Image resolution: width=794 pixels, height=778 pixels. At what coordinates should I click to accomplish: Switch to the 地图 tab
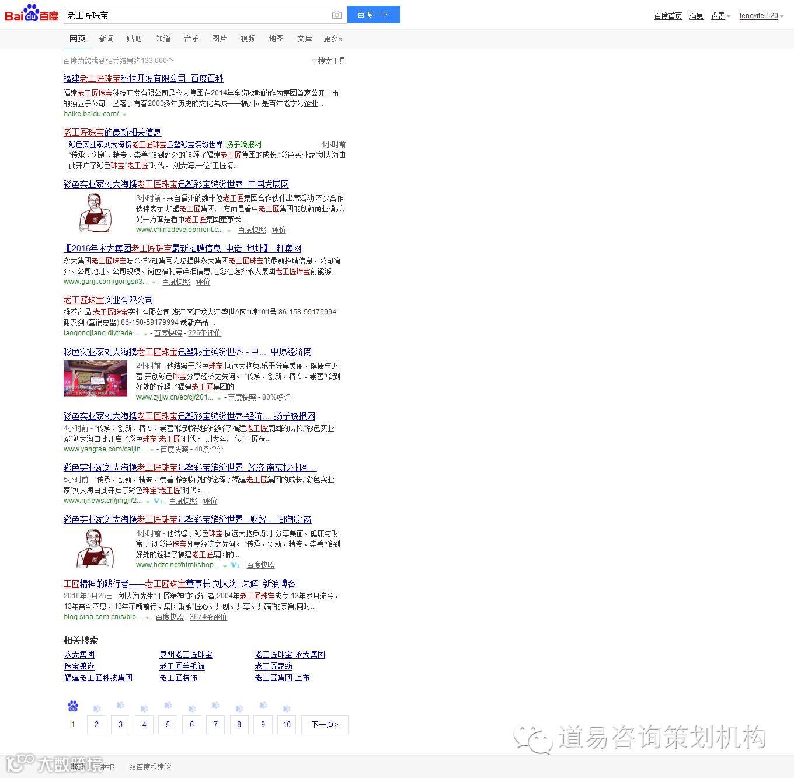(276, 39)
